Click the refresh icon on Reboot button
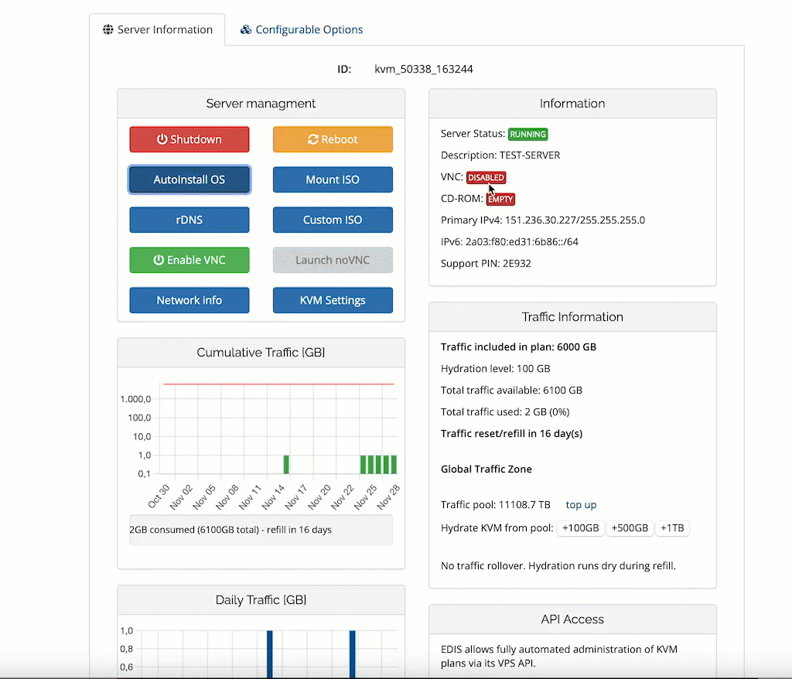The width and height of the screenshot is (792, 679). click(313, 139)
